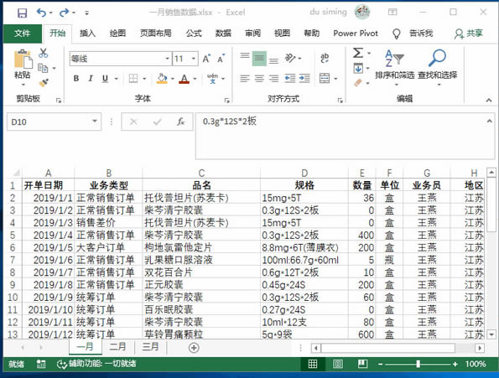Apply cell borders with the borders icon
The image size is (499, 378).
point(133,78)
